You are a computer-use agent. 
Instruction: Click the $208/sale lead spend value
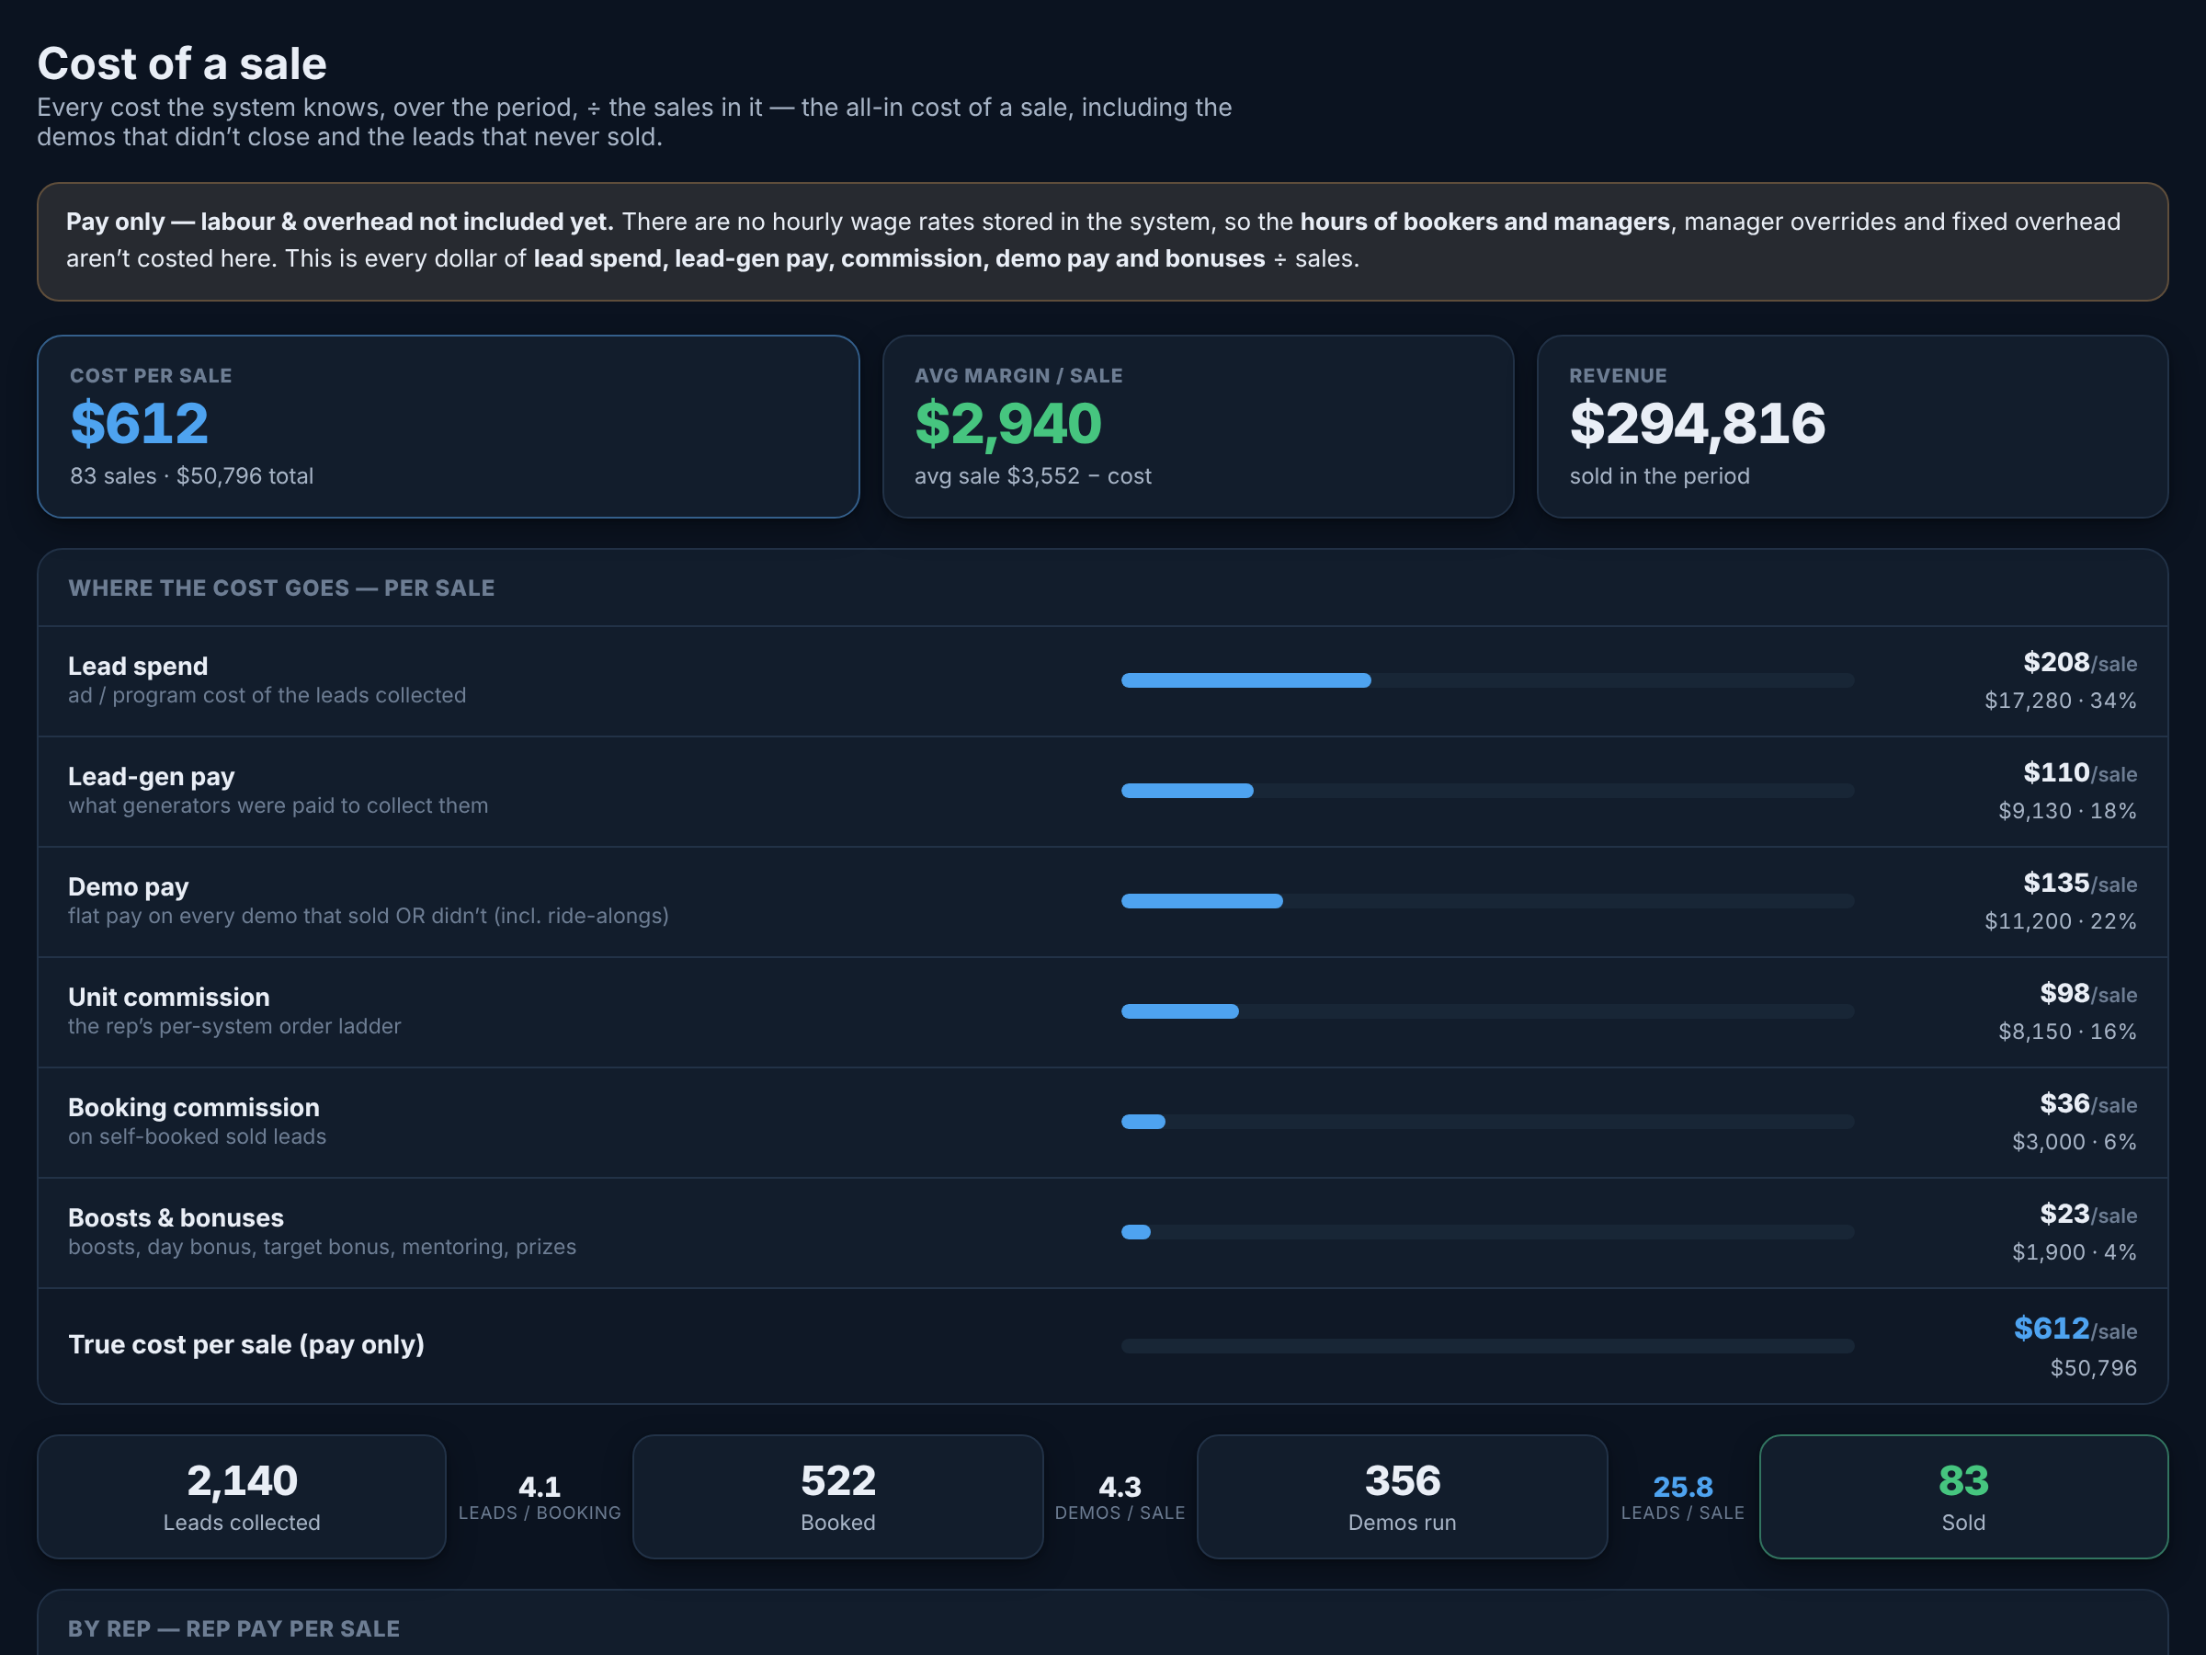coord(2079,662)
